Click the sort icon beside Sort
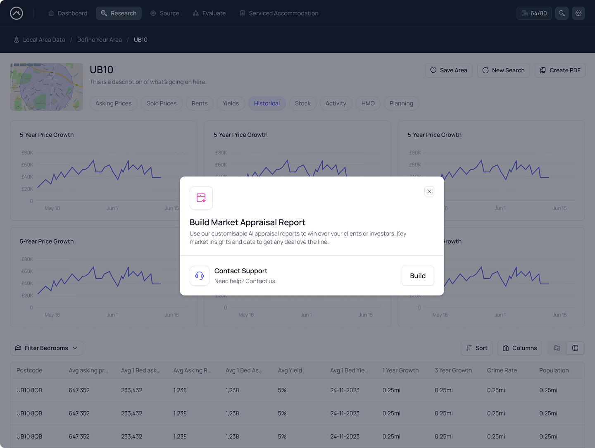The height and width of the screenshot is (448, 595). (469, 348)
